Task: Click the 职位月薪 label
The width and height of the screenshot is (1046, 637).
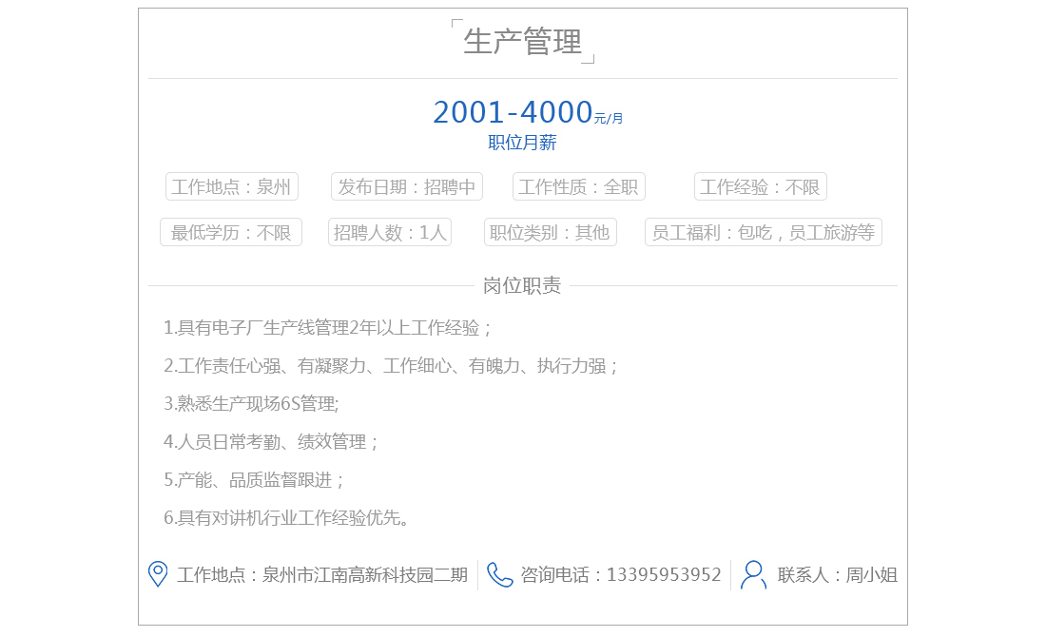Action: pyautogui.click(x=522, y=143)
